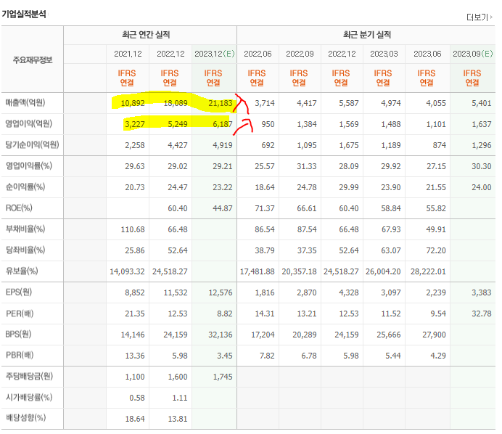The width and height of the screenshot is (502, 434).
Task: Select the 1,745 dividend per share value
Action: coord(223,377)
